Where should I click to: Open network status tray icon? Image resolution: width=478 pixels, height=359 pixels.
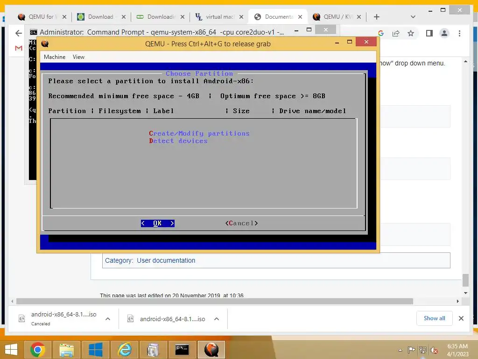tap(423, 350)
